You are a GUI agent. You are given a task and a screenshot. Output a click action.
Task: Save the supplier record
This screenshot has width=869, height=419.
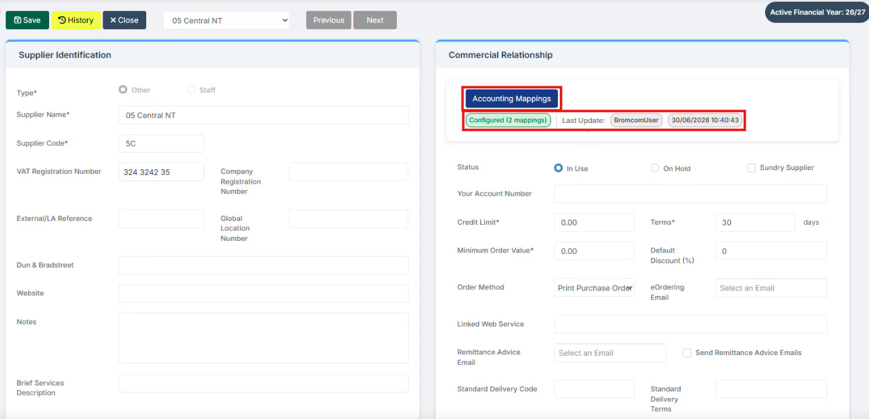[x=27, y=20]
